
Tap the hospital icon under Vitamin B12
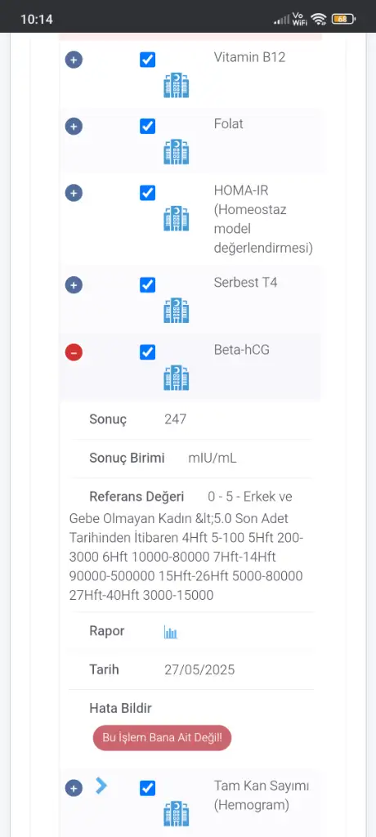point(177,85)
